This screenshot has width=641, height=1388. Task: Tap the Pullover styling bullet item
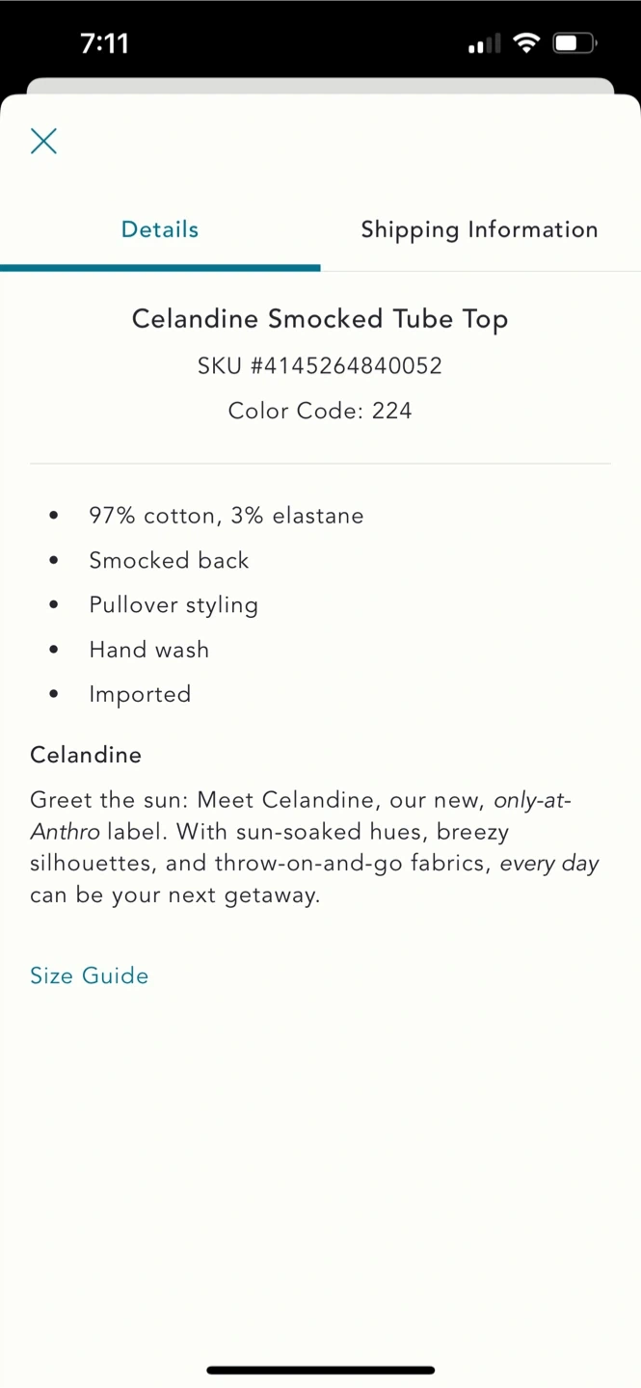(174, 605)
